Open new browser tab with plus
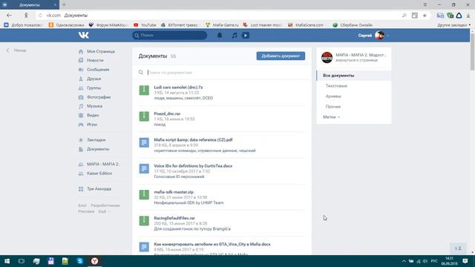 point(64,4)
